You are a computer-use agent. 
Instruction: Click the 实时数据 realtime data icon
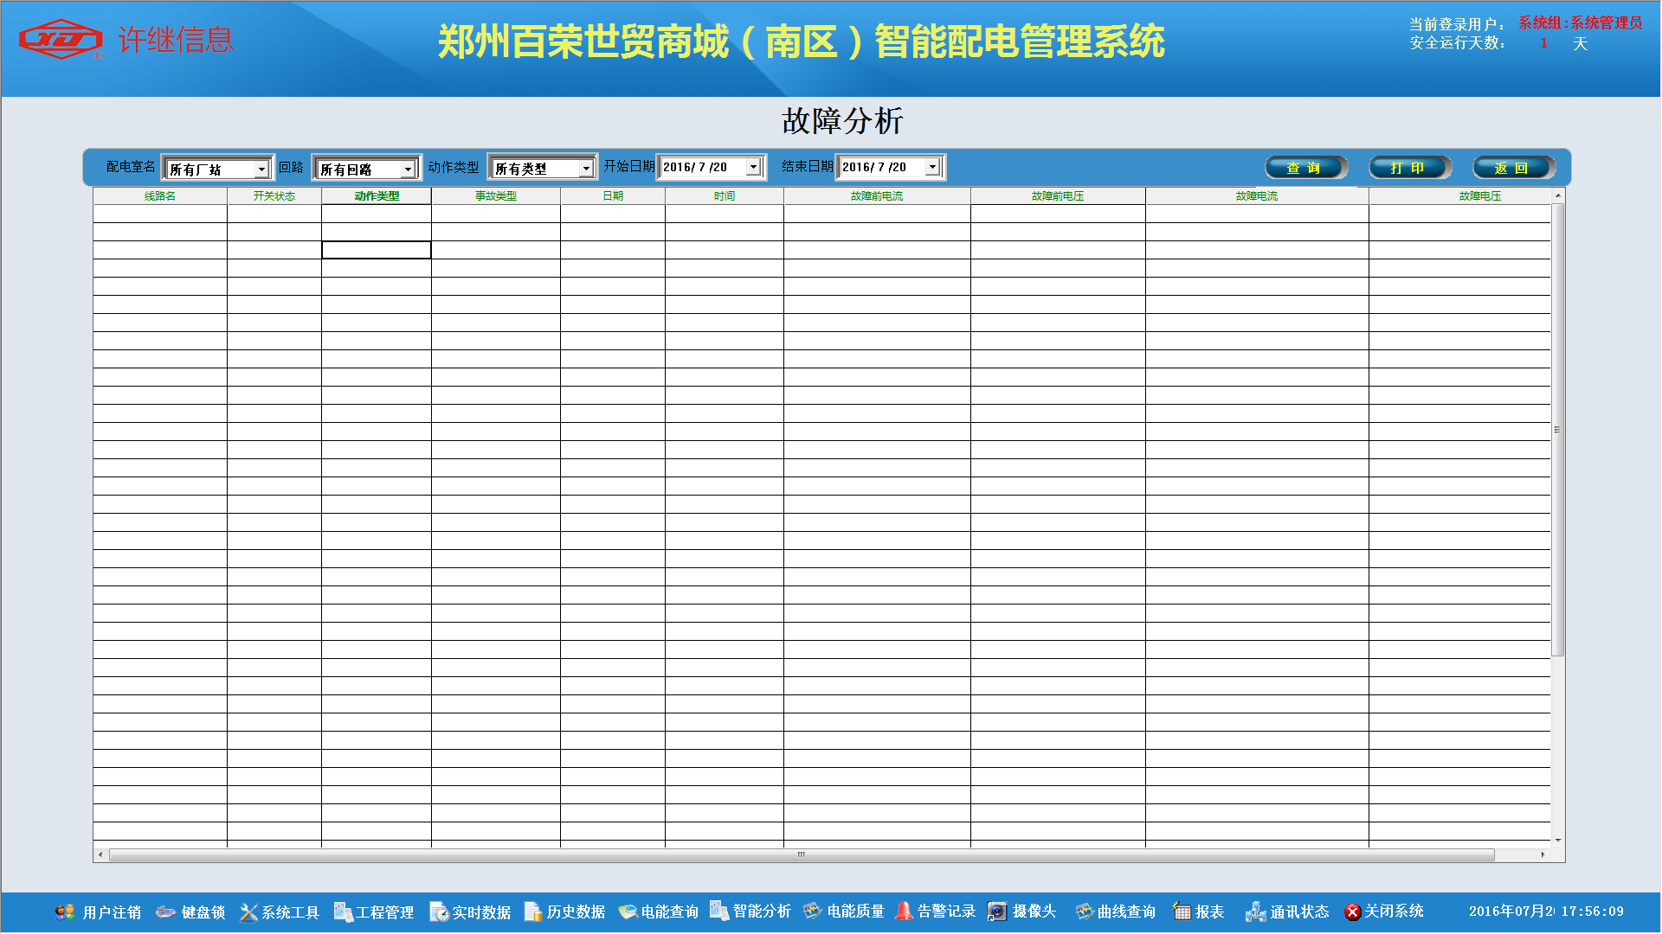[x=439, y=912]
